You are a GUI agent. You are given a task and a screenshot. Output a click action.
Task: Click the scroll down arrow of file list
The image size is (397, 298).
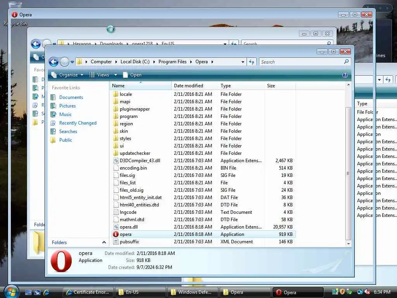point(349,244)
